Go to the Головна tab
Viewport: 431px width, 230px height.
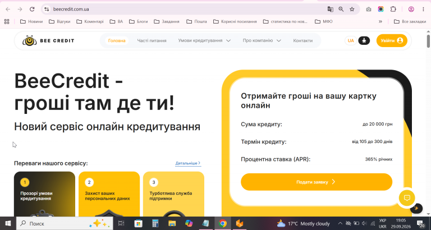click(x=117, y=40)
